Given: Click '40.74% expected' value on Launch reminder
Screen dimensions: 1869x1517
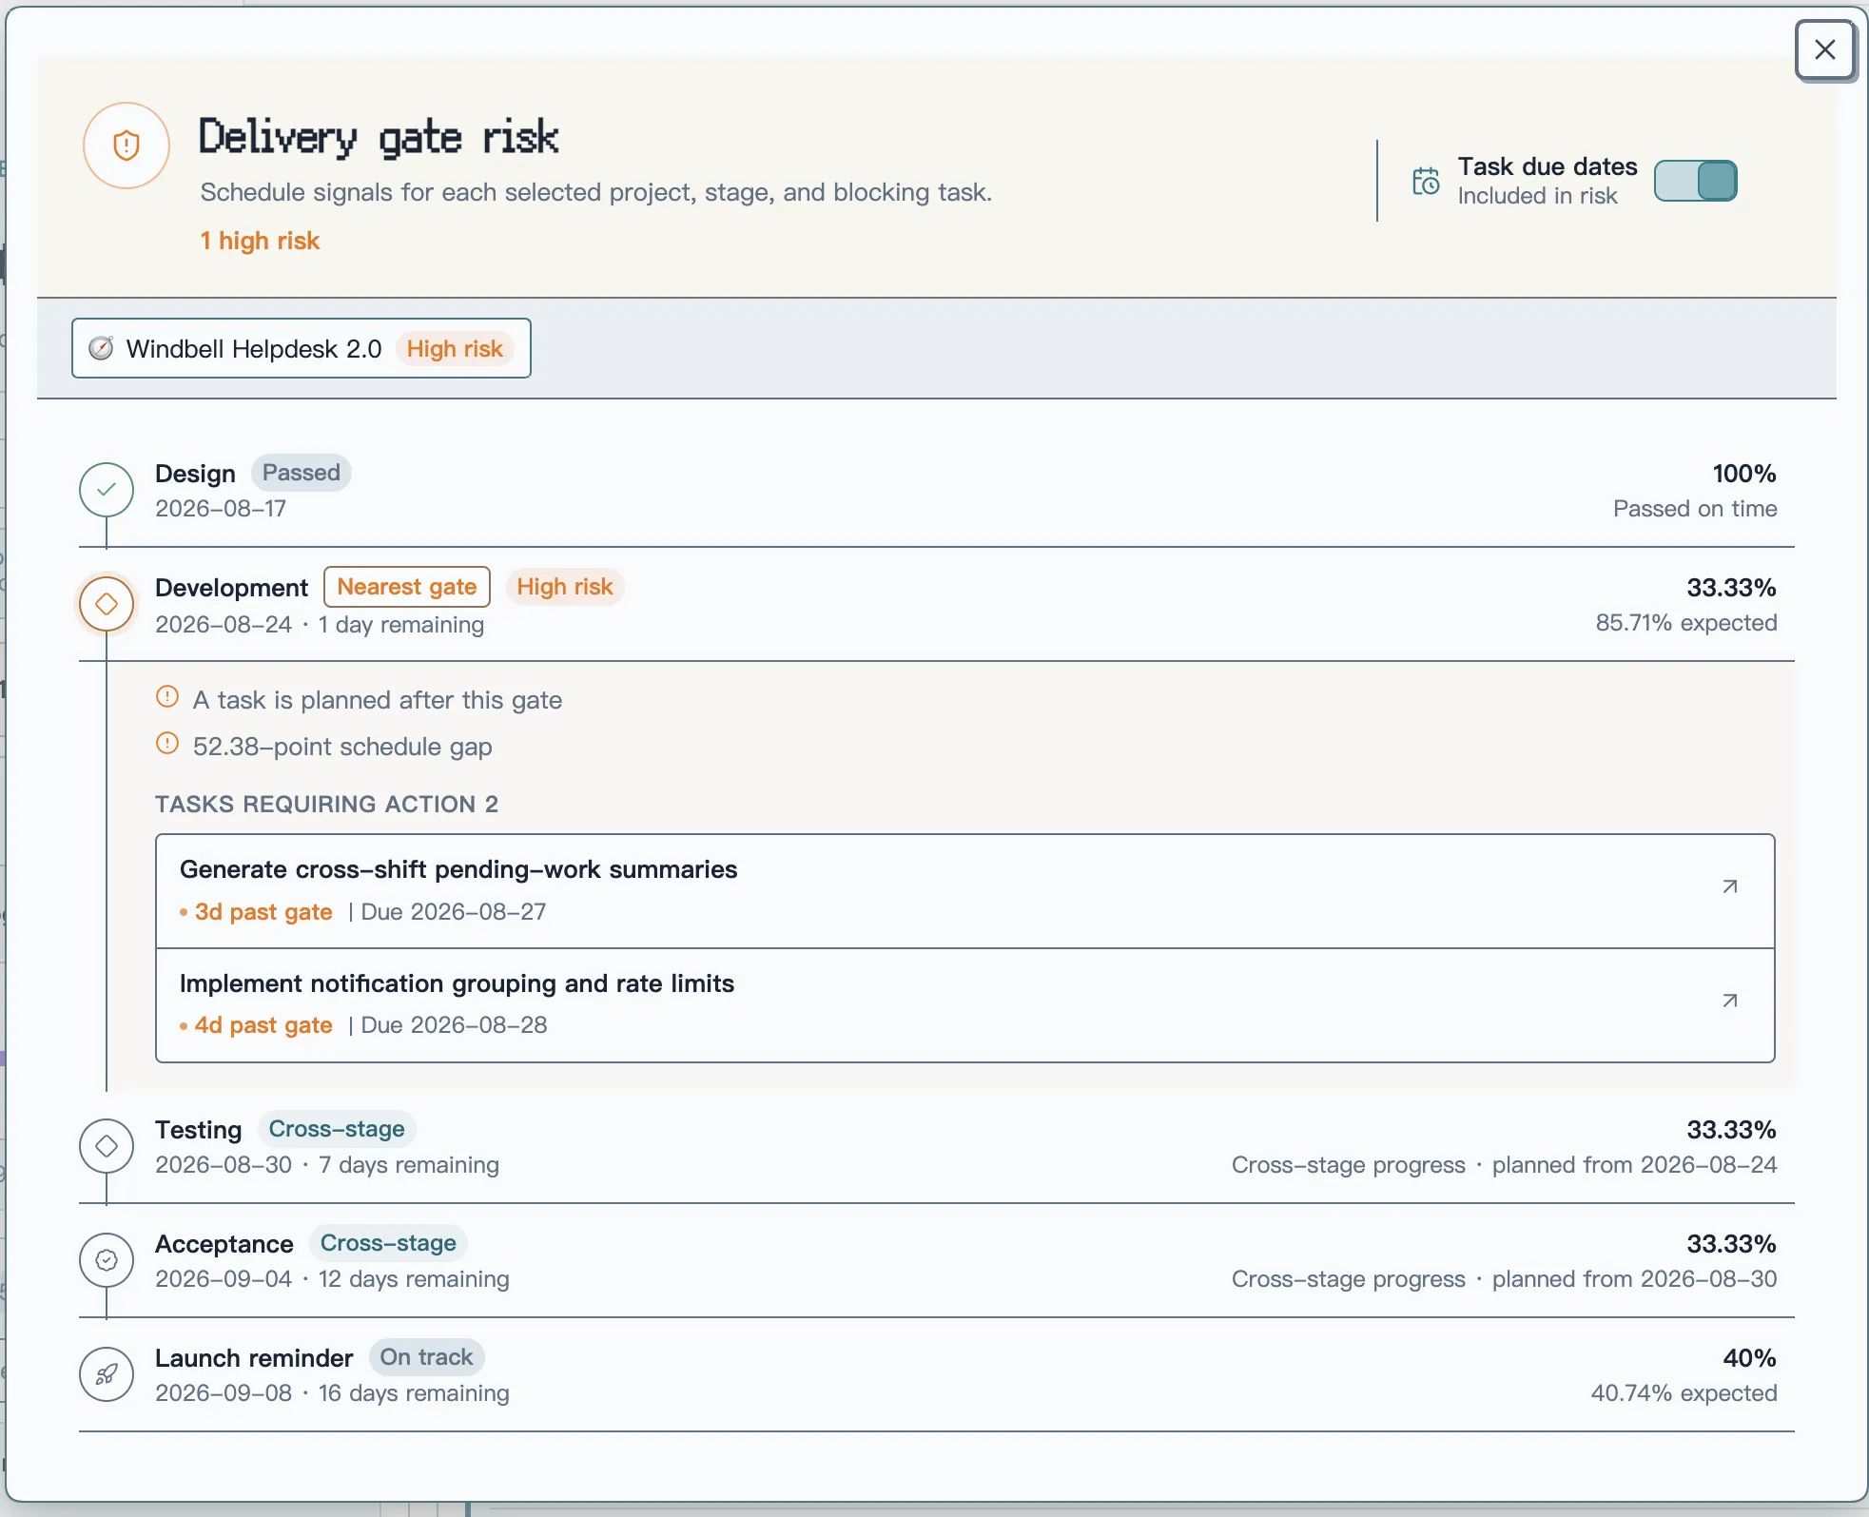Looking at the screenshot, I should pos(1684,1393).
